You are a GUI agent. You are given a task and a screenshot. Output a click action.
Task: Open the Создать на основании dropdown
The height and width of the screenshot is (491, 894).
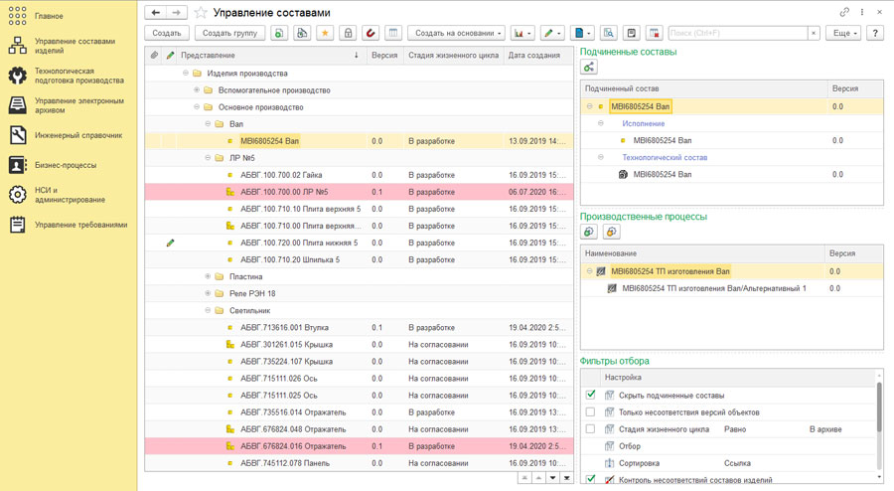tap(457, 34)
